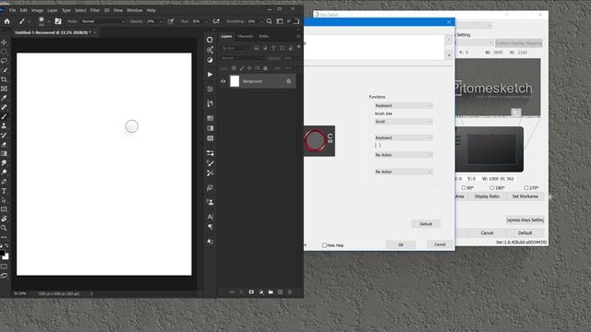Open the brush Mode dropdown set to Normal
The image size is (591, 332).
(103, 21)
